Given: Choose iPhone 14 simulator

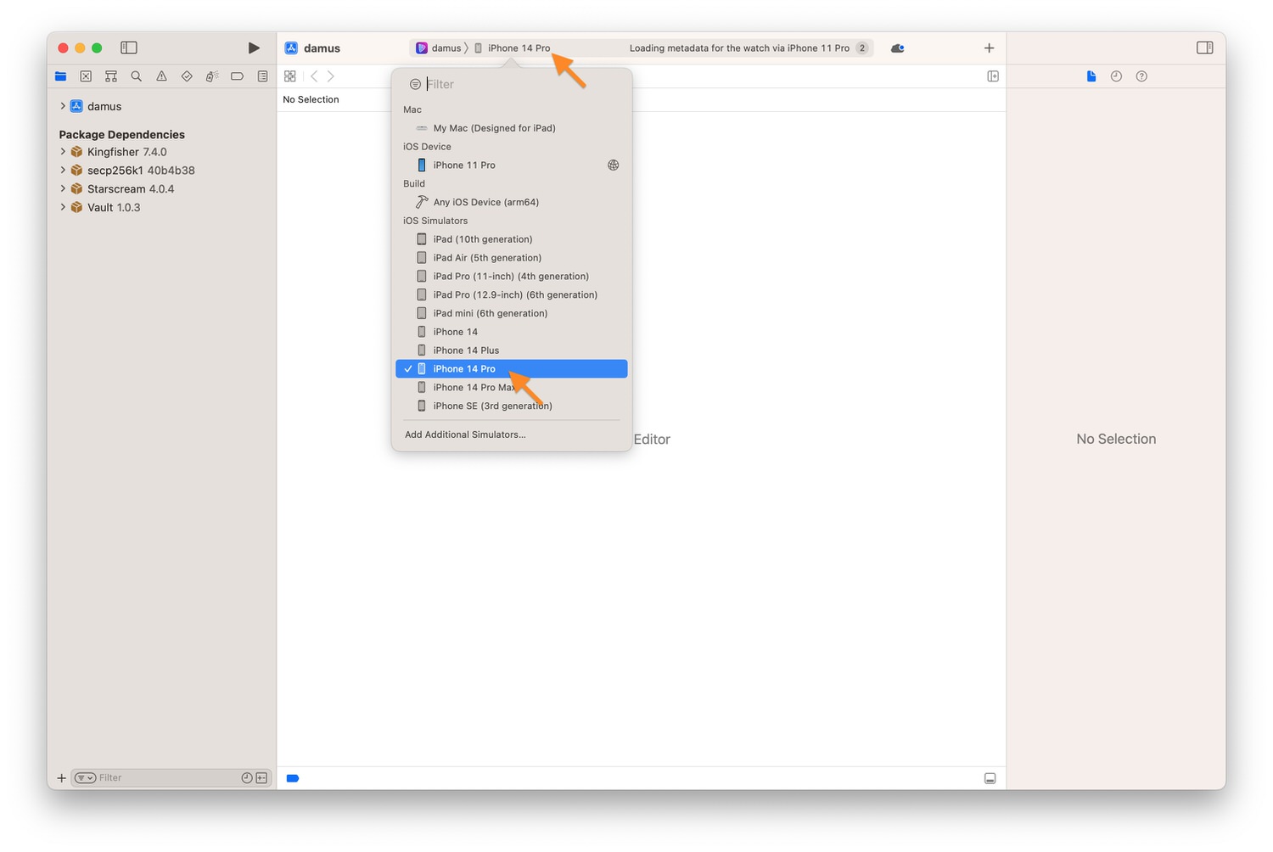Looking at the screenshot, I should [x=511, y=332].
